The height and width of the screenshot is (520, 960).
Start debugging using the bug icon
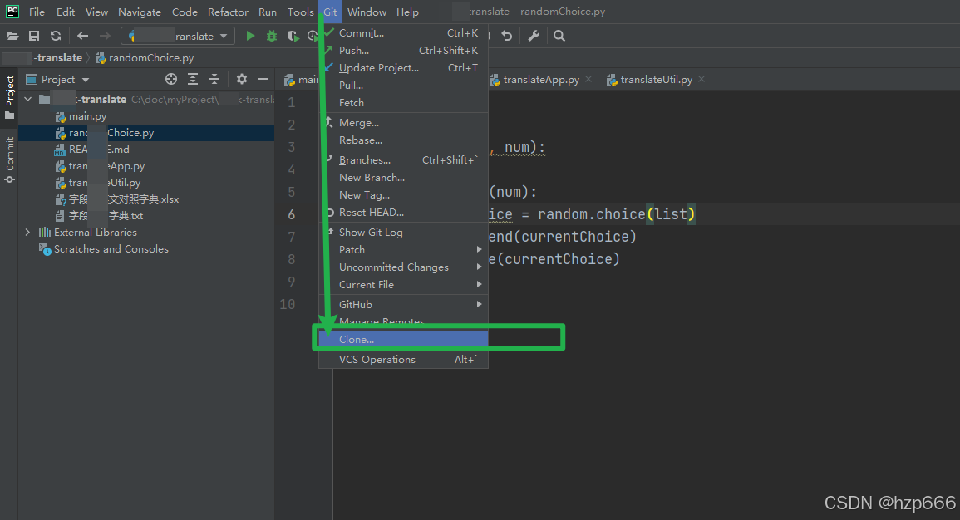tap(271, 36)
